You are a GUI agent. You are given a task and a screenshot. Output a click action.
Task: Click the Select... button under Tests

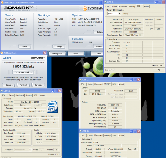coord(25,47)
